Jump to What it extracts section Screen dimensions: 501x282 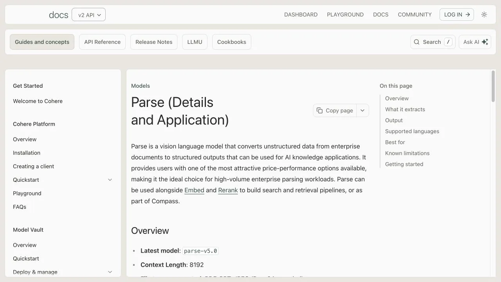tap(405, 109)
